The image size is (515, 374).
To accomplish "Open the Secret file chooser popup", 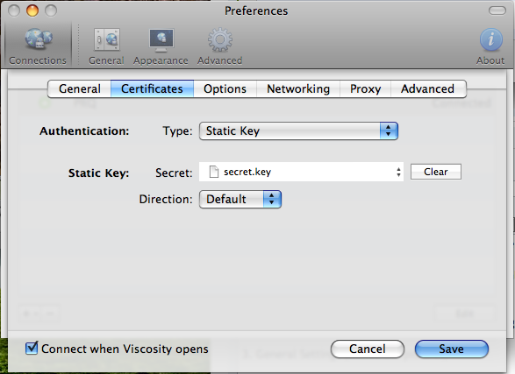I will [x=301, y=172].
